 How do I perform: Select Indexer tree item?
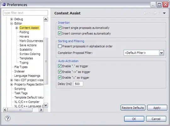pyautogui.click(x=20, y=71)
